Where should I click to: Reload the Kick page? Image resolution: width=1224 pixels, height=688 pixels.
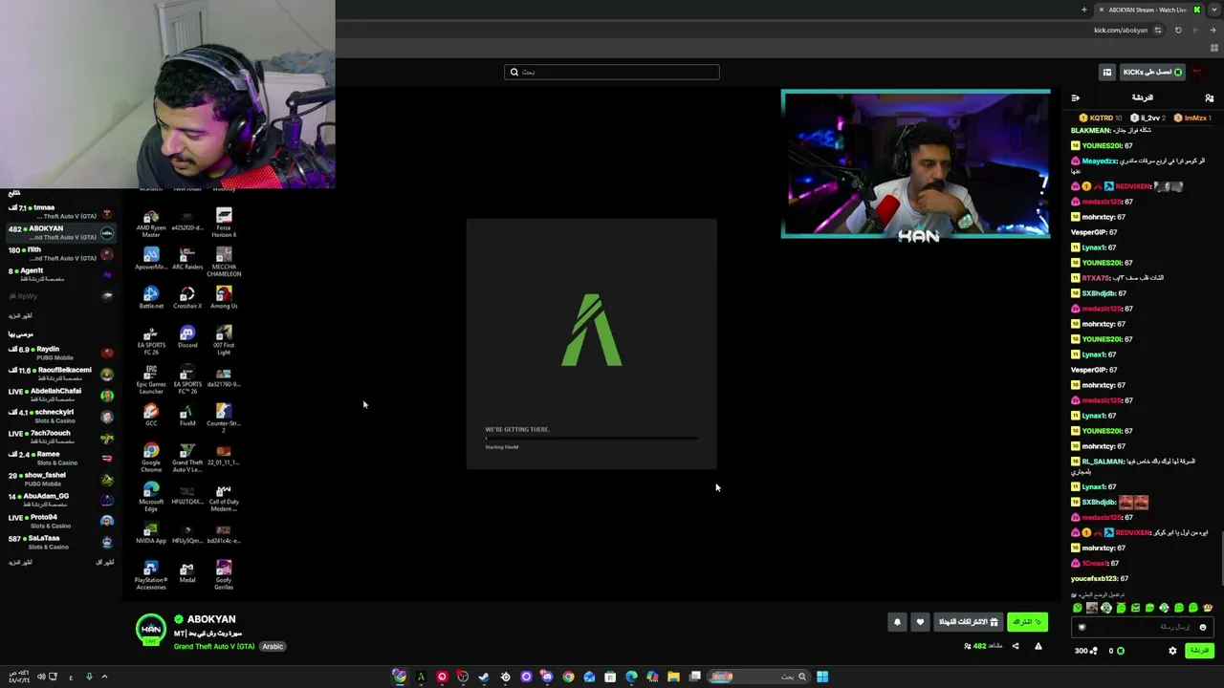[1178, 30]
